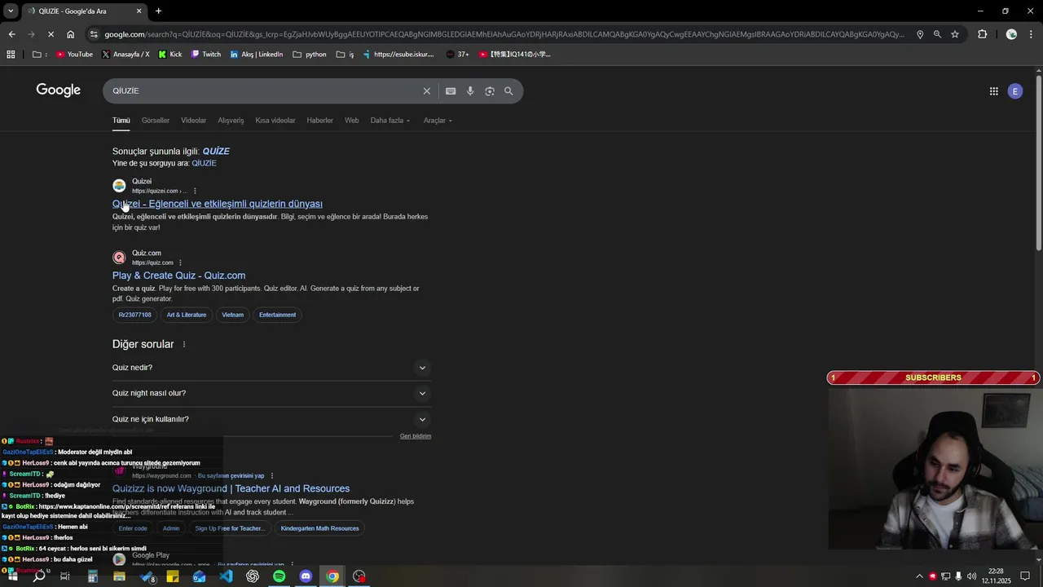The width and height of the screenshot is (1043, 587).
Task: Click the Entertainment chip
Action: [277, 315]
